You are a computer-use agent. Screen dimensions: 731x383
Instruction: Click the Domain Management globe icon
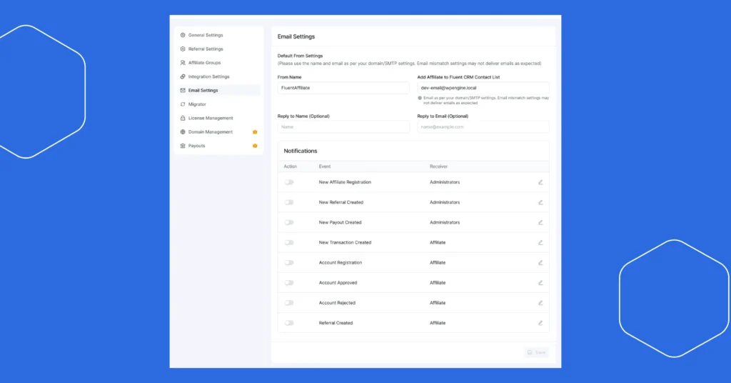(183, 132)
